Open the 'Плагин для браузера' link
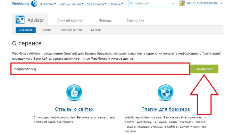 click(x=165, y=109)
